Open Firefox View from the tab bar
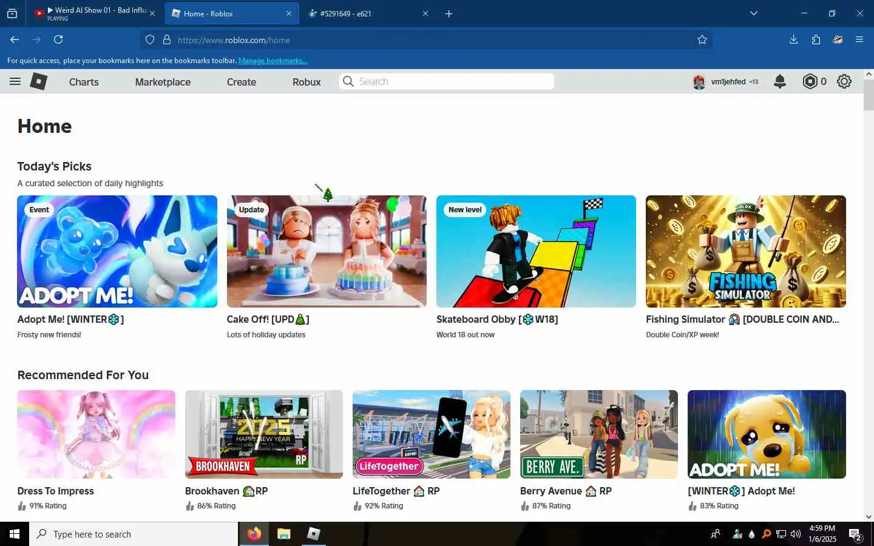Screen dimensions: 874x546 tap(12, 13)
